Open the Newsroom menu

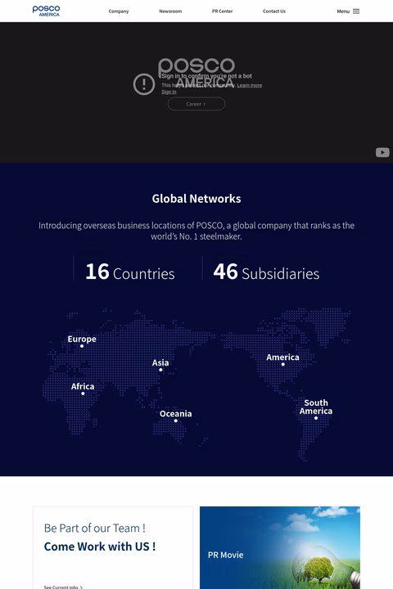[x=170, y=11]
